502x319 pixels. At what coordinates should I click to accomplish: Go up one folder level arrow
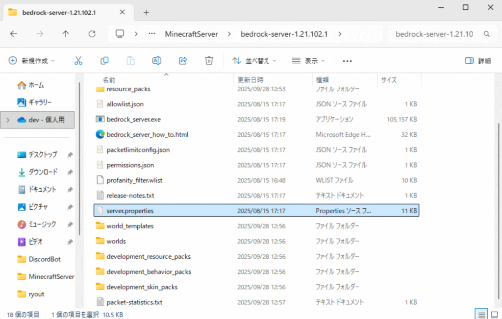coord(66,34)
